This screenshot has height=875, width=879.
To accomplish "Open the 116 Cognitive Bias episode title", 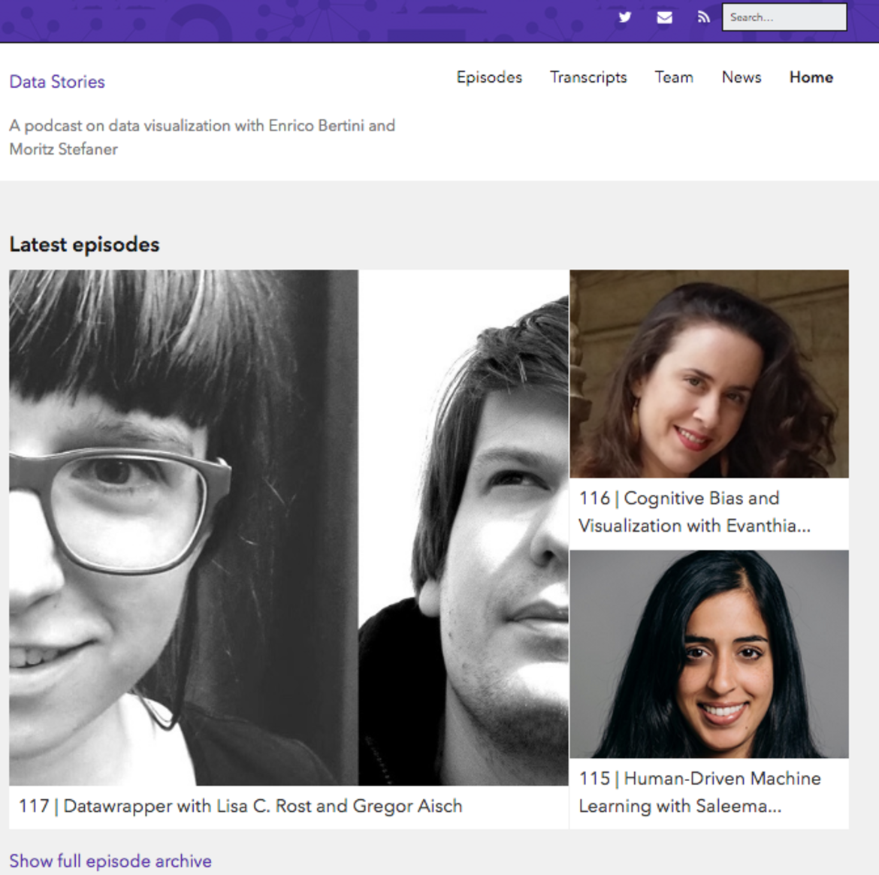I will [x=694, y=511].
